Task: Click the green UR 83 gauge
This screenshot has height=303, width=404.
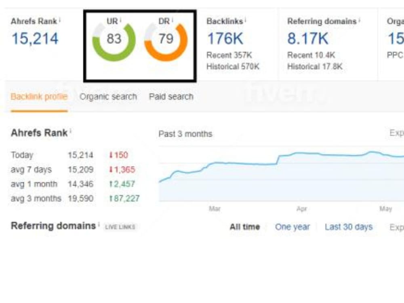Action: pyautogui.click(x=114, y=42)
